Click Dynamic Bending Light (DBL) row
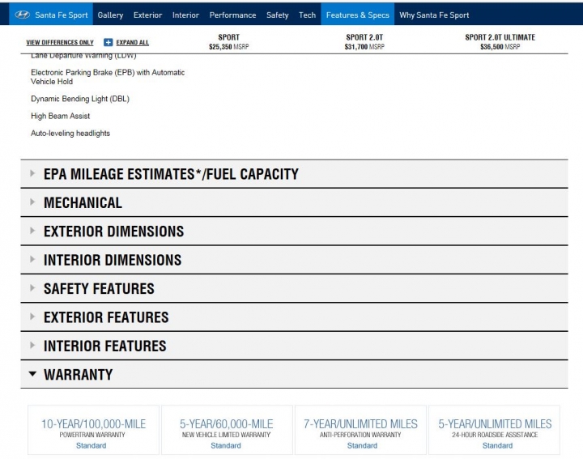This screenshot has width=583, height=459. (x=80, y=99)
